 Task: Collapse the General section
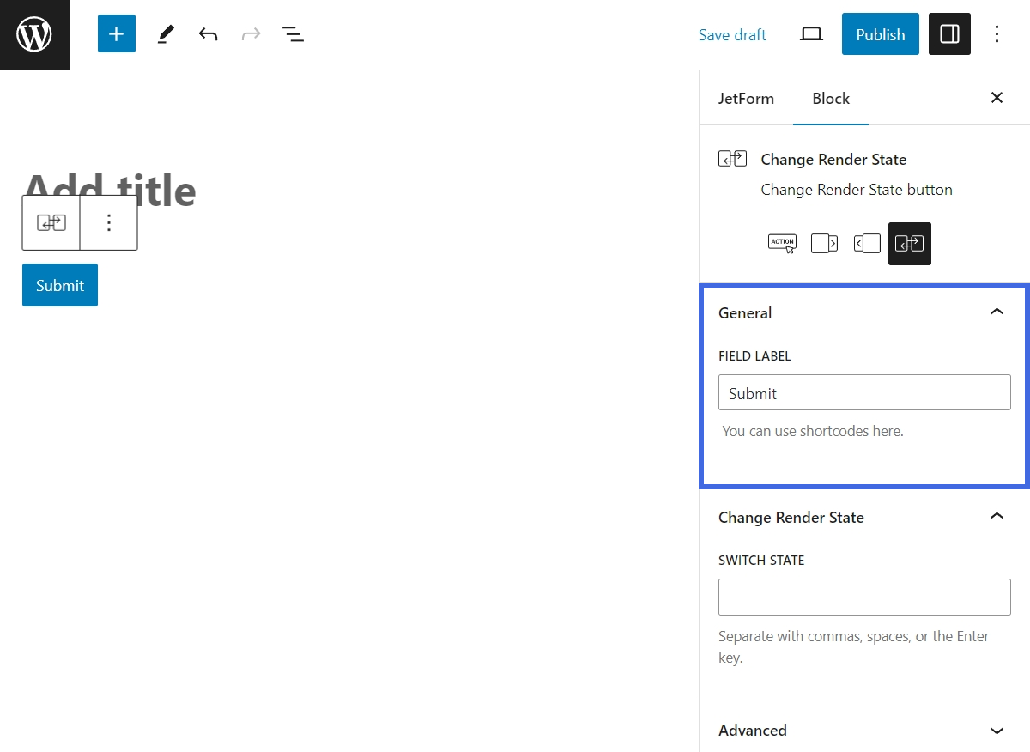tap(997, 312)
